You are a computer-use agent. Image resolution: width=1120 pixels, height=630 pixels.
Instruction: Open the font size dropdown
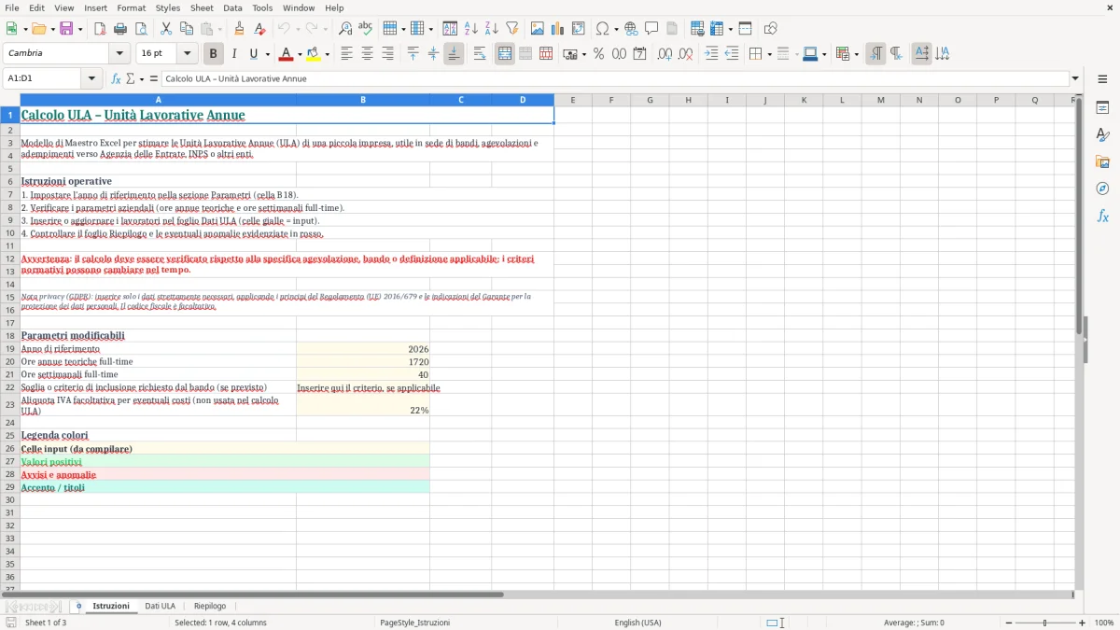187,54
